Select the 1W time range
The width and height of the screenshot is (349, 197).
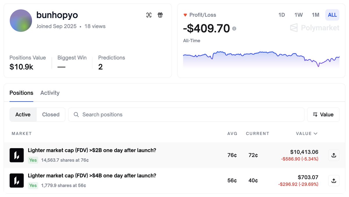pos(298,15)
